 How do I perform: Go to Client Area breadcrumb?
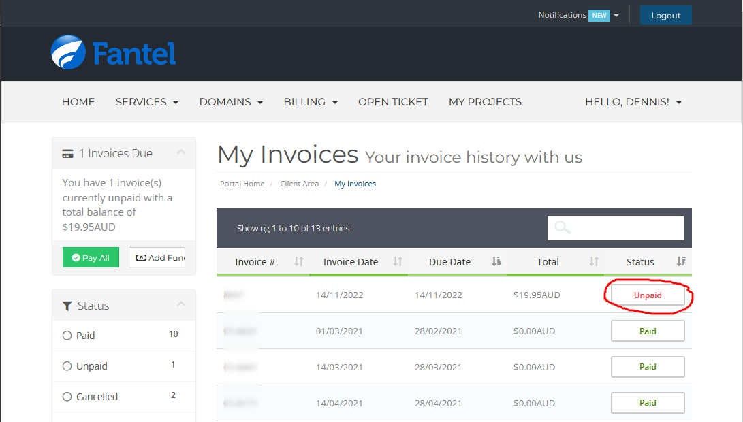pyautogui.click(x=300, y=184)
